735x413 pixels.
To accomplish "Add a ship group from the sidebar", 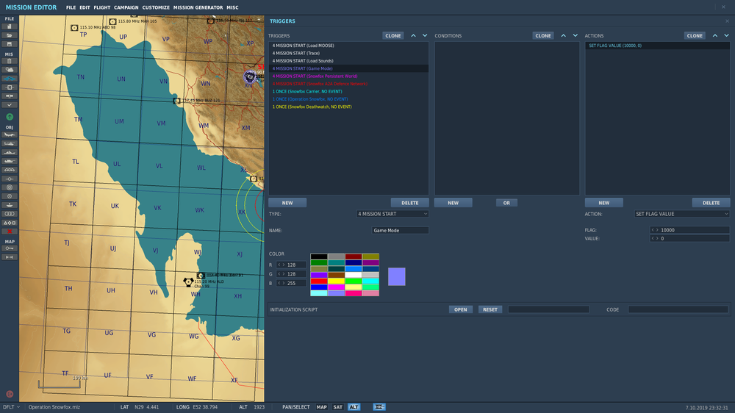I will pyautogui.click(x=9, y=152).
